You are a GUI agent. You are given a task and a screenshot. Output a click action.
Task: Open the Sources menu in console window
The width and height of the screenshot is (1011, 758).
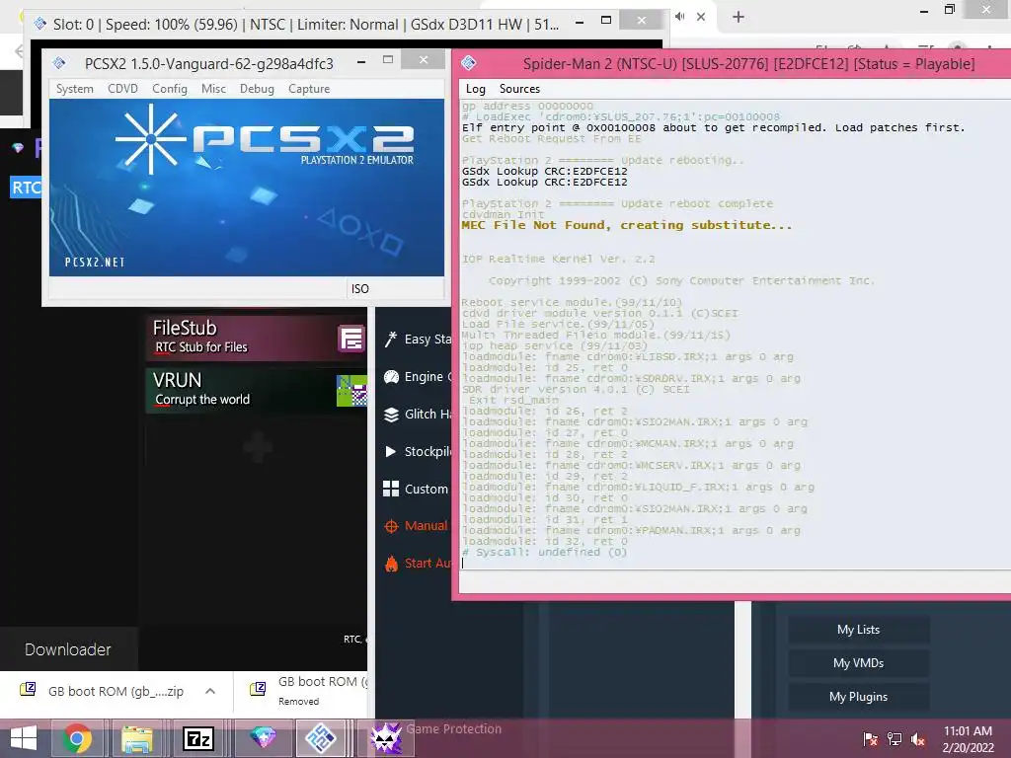coord(519,88)
